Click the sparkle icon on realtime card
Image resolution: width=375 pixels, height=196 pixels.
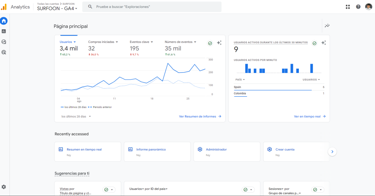[323, 43]
